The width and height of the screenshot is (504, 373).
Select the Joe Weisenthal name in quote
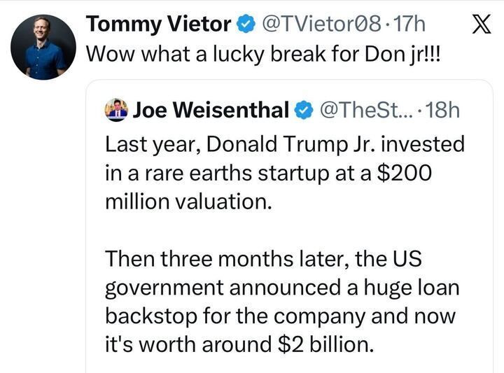click(210, 109)
